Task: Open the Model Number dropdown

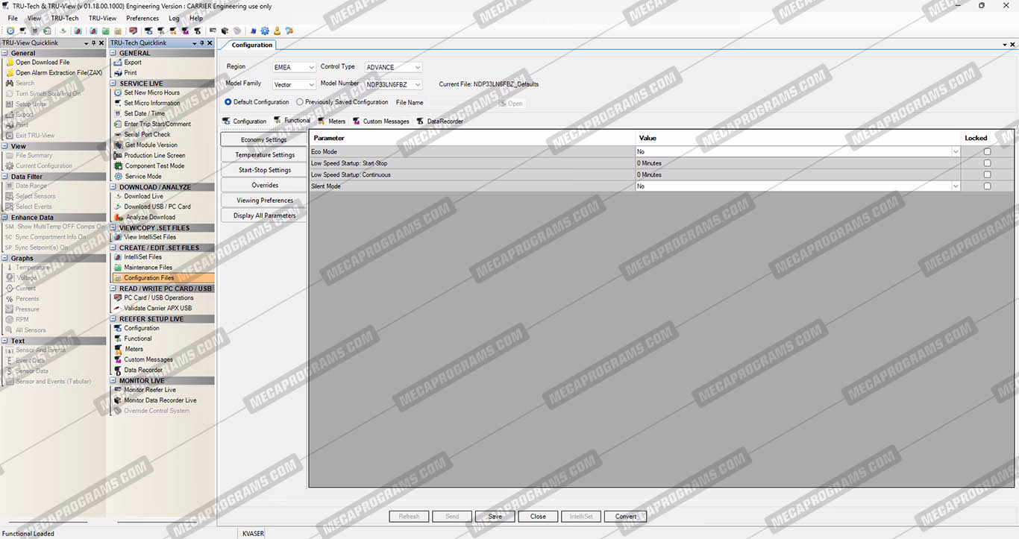Action: (x=418, y=85)
